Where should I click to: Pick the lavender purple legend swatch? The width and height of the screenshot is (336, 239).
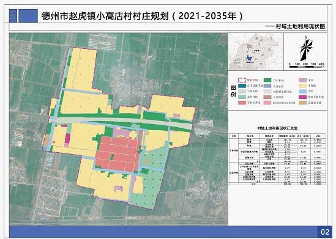point(302,80)
